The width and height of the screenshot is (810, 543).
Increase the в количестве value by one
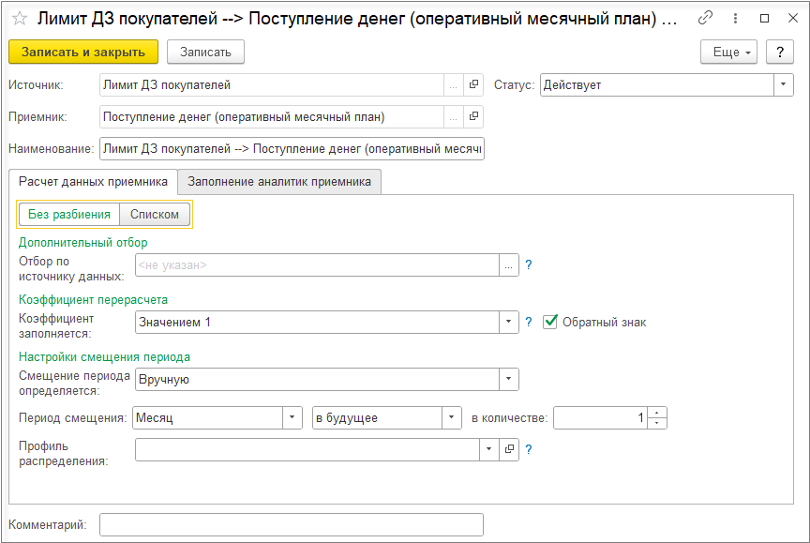658,413
